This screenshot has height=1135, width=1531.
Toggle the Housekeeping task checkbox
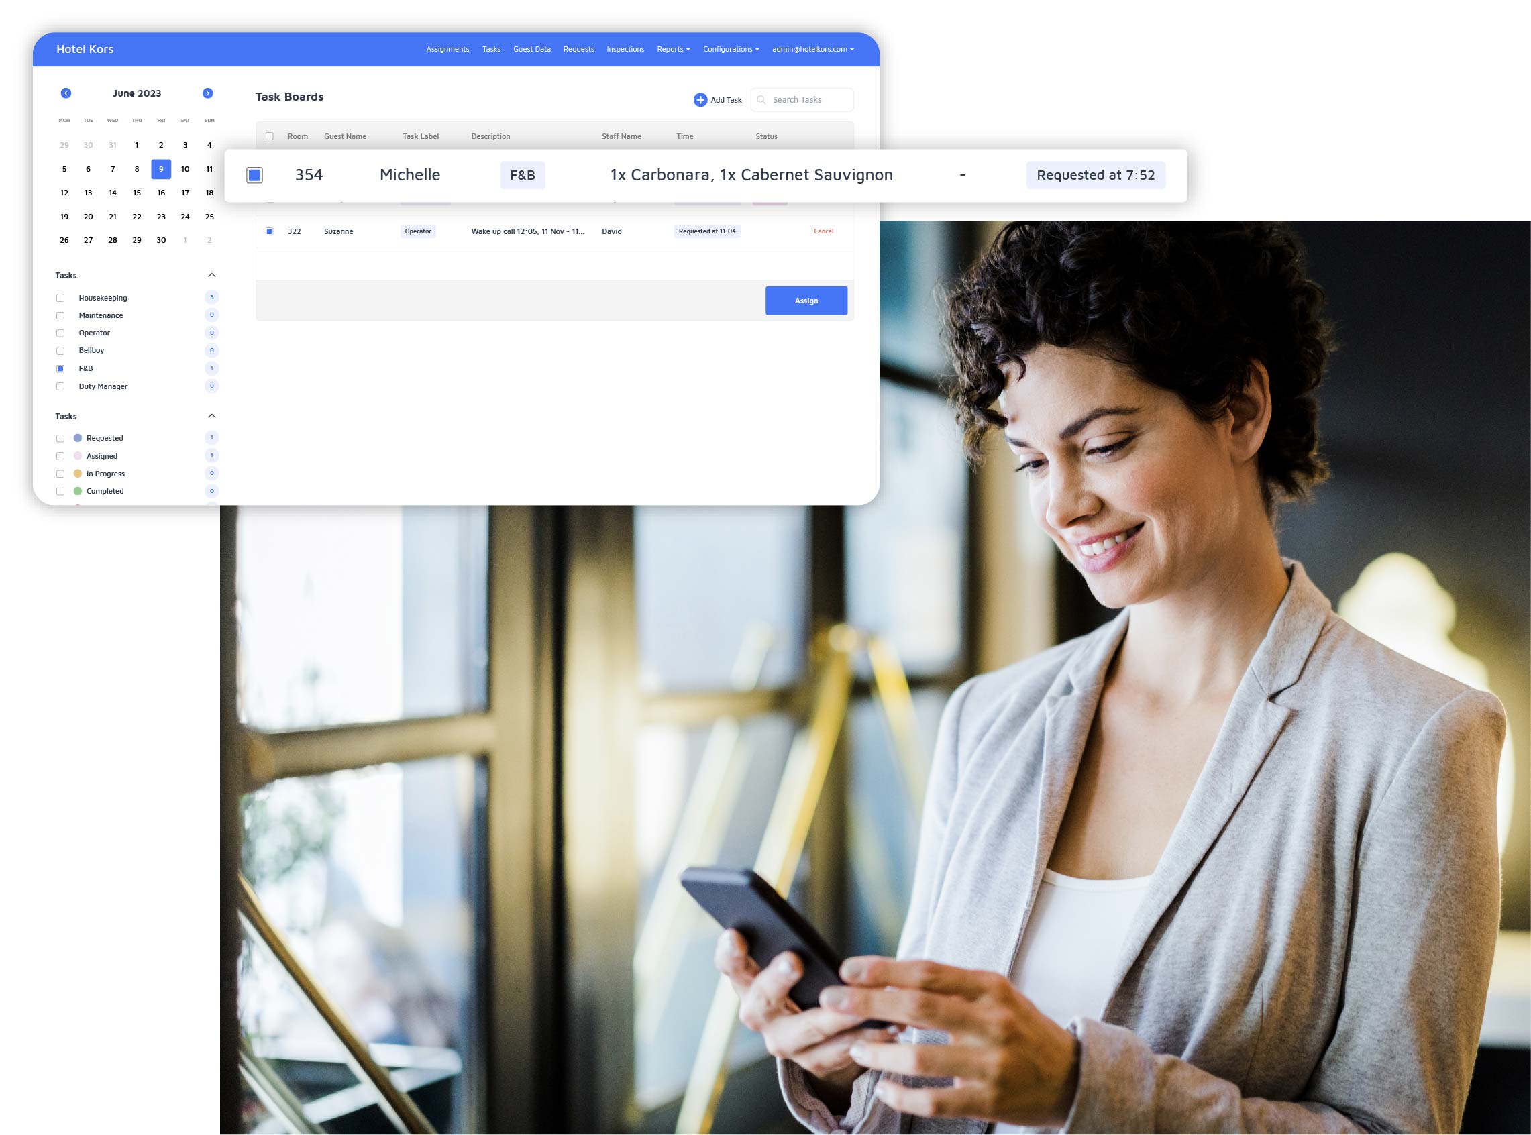click(x=60, y=297)
